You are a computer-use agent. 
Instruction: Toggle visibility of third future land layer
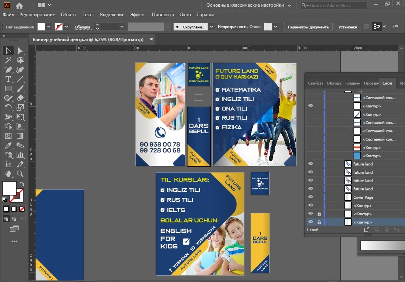click(310, 180)
